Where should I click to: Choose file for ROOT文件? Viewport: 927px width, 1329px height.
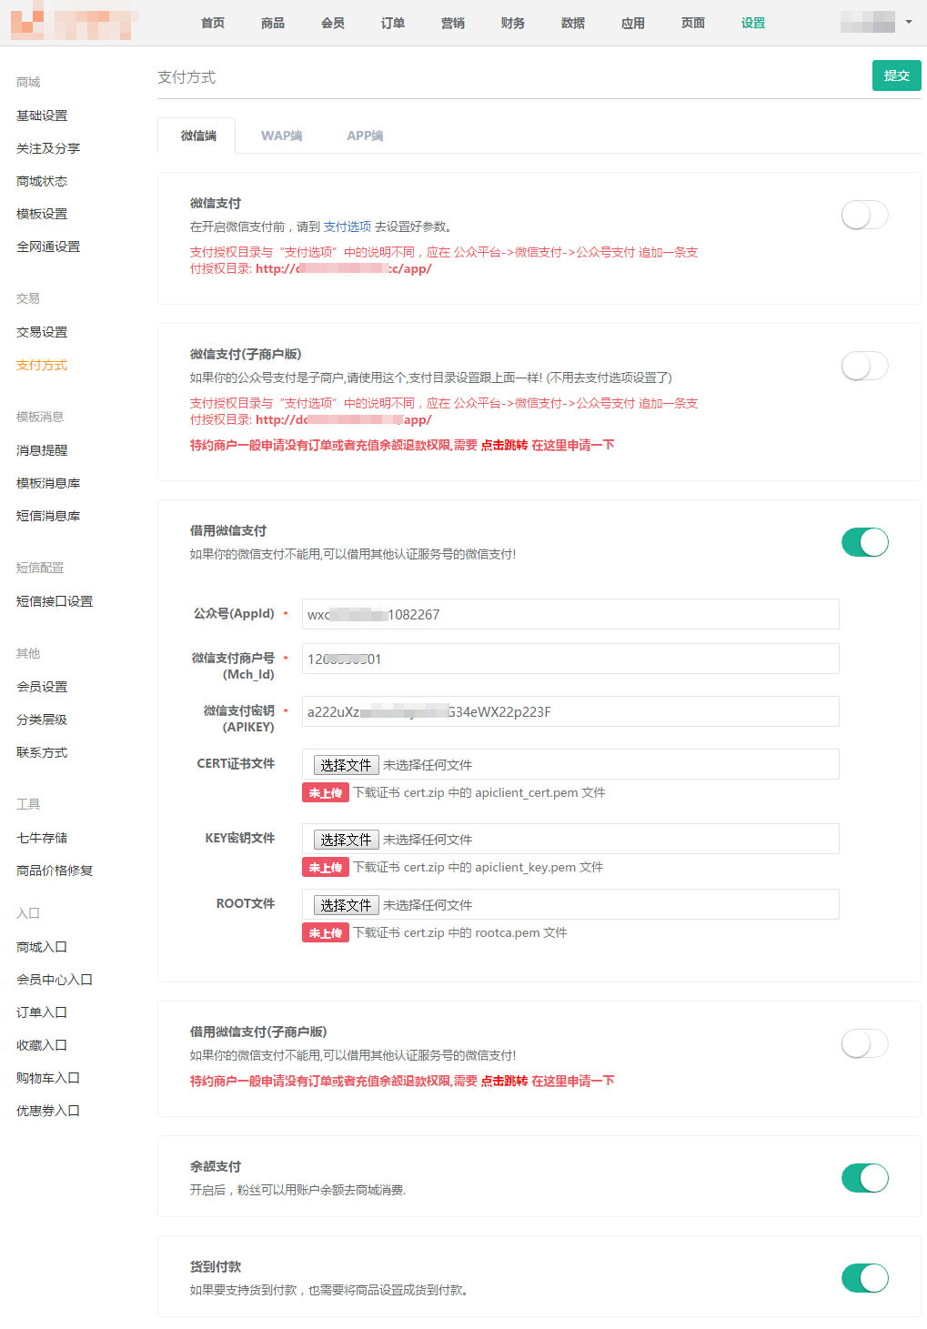346,905
